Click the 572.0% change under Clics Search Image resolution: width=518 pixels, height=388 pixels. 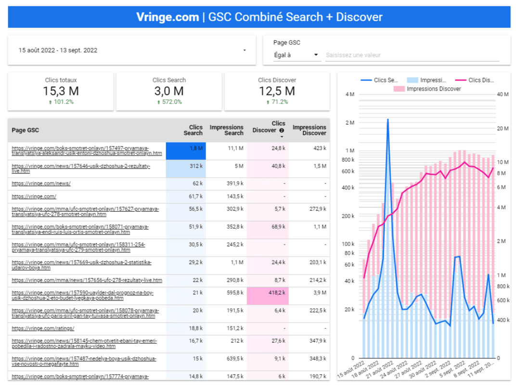pos(169,102)
